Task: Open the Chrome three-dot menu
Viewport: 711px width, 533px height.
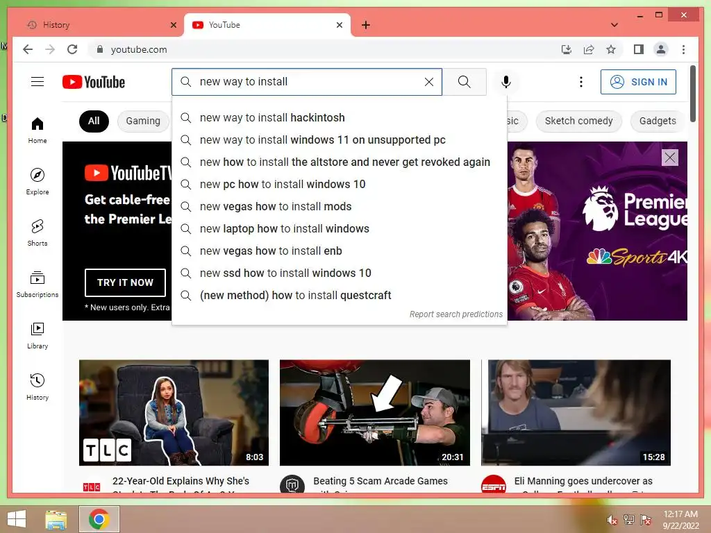Action: (683, 49)
